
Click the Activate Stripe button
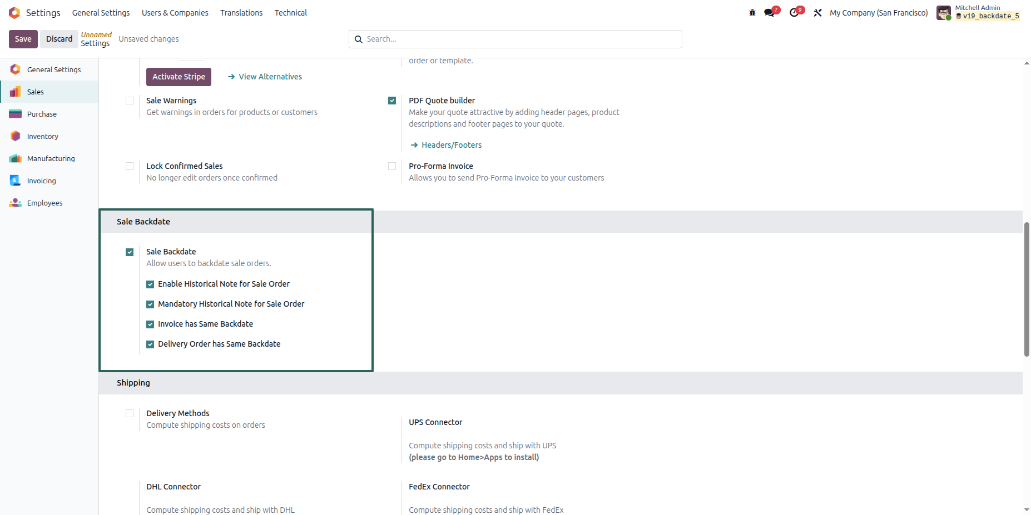point(179,77)
